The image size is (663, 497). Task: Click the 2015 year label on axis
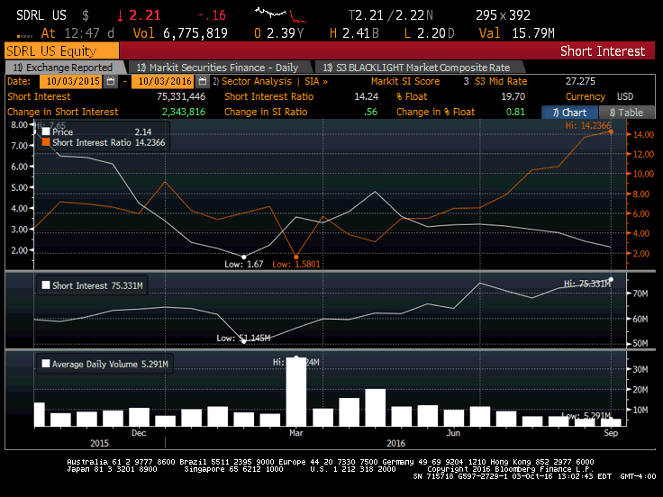click(x=99, y=443)
